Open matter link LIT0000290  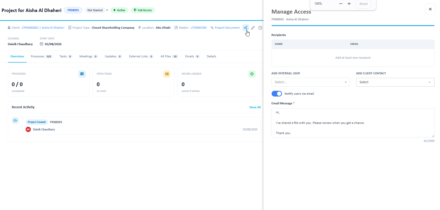(198, 28)
